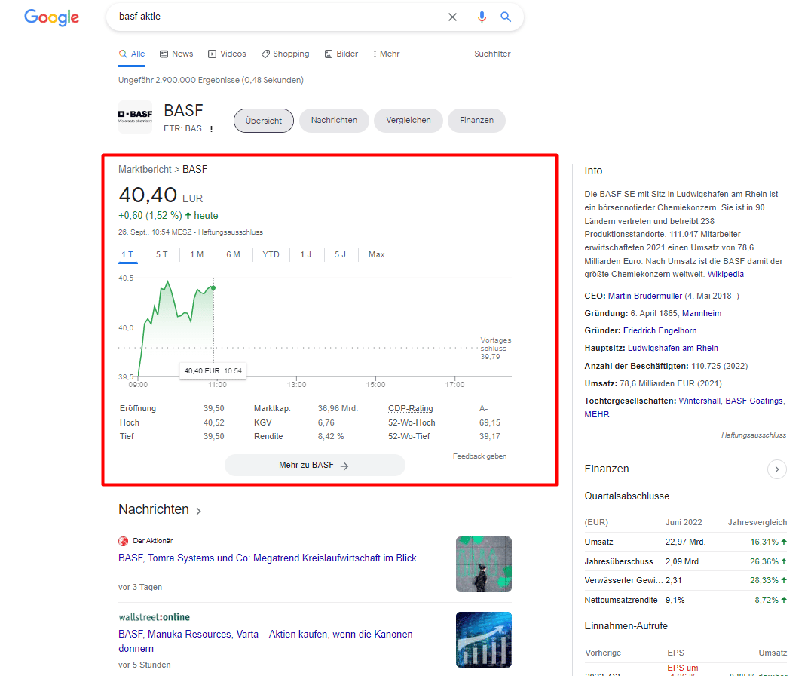Click the Der Aktionär article thumbnail
The height and width of the screenshot is (676, 811).
click(484, 564)
